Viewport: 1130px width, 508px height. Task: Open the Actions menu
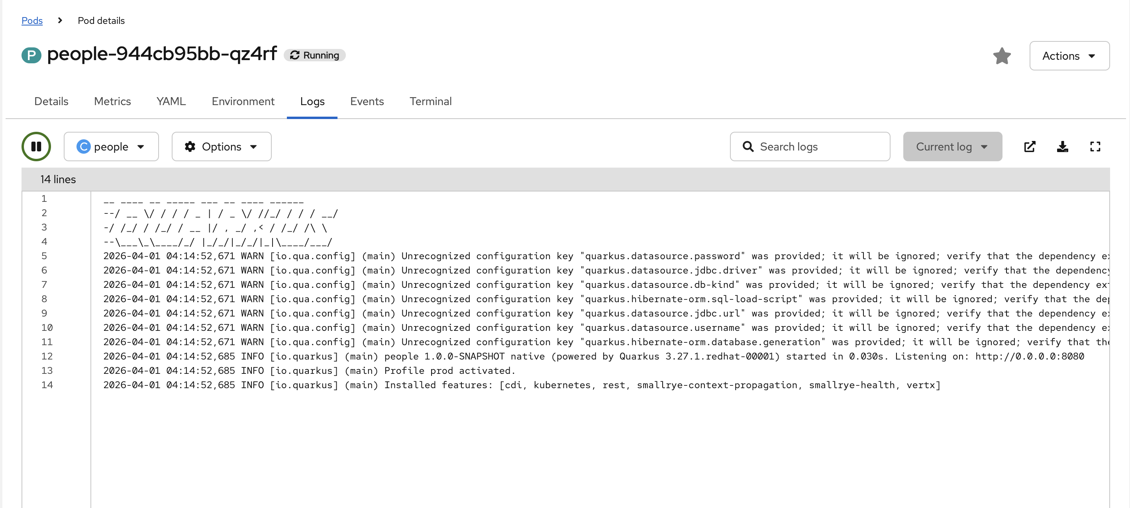click(x=1069, y=56)
